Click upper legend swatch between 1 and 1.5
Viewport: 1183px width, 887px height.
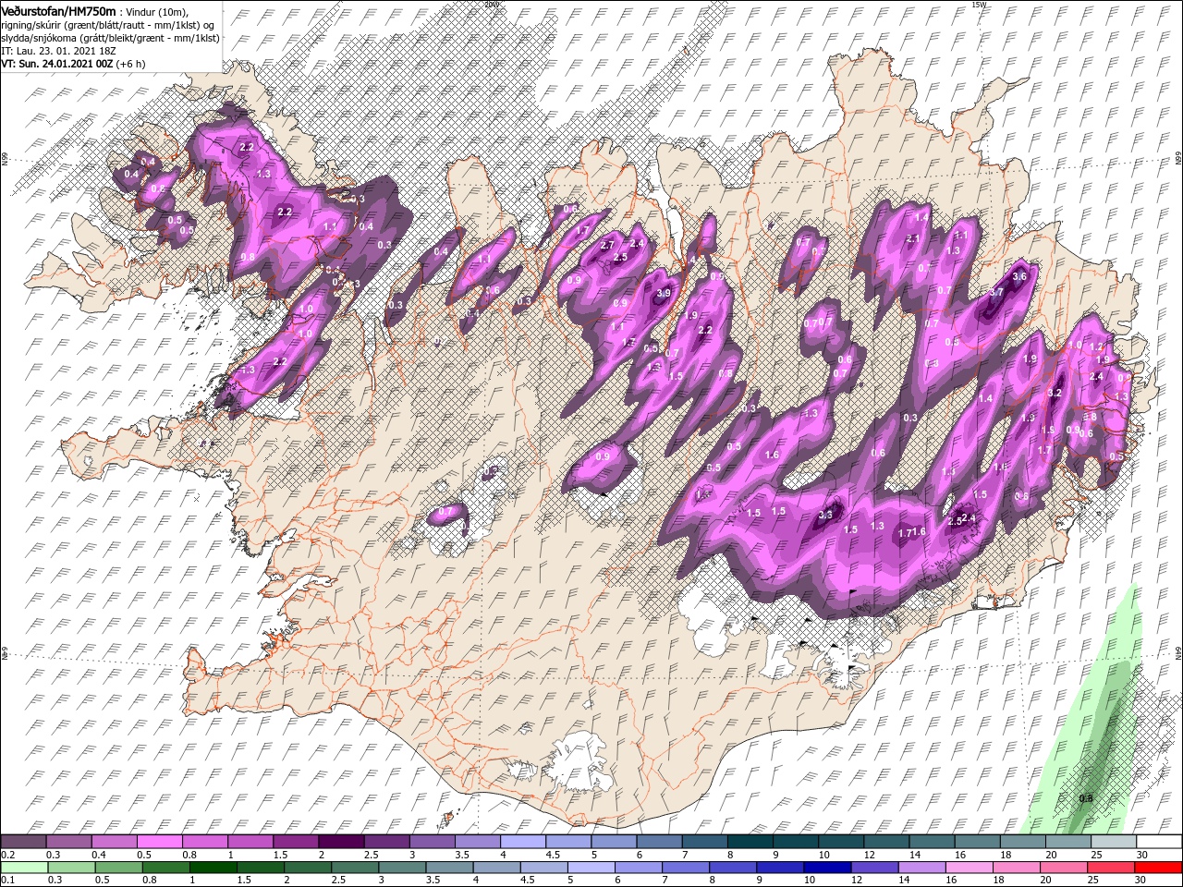click(x=250, y=841)
